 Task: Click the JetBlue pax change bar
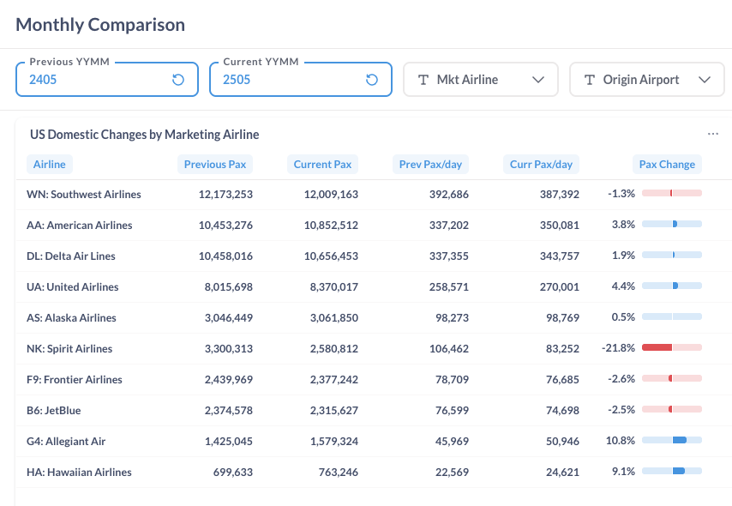click(x=672, y=409)
